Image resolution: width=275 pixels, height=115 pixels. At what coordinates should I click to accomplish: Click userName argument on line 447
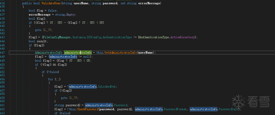click(146, 53)
